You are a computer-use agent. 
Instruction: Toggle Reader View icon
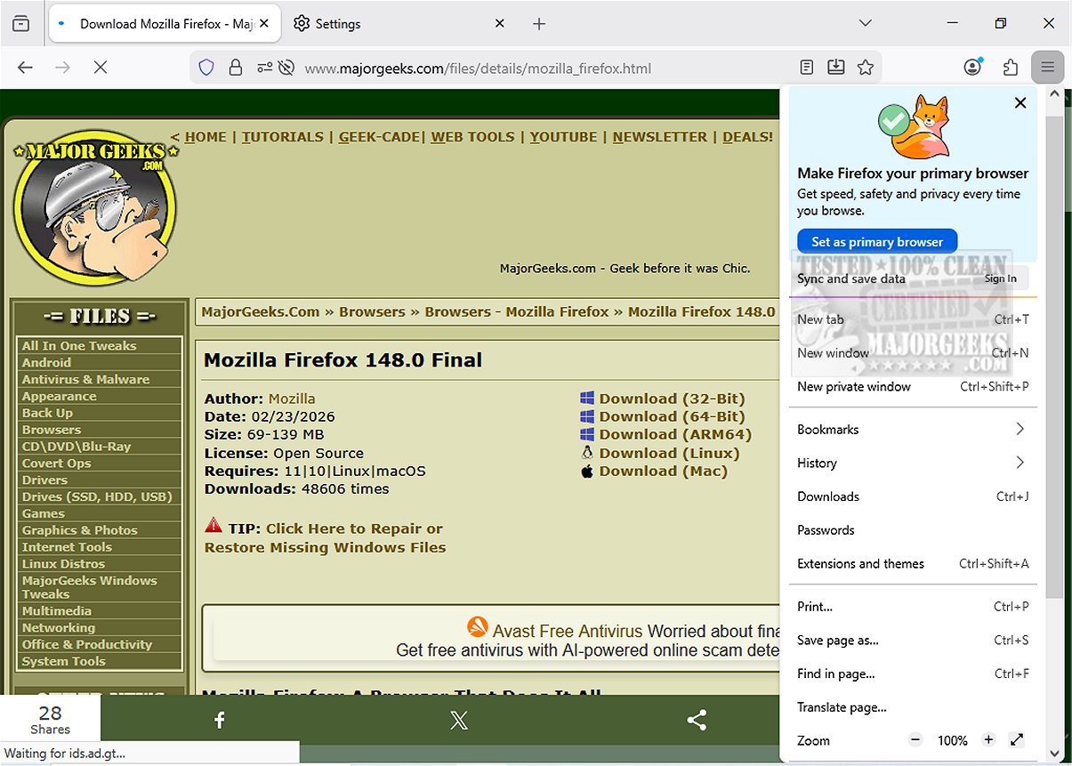click(x=806, y=68)
